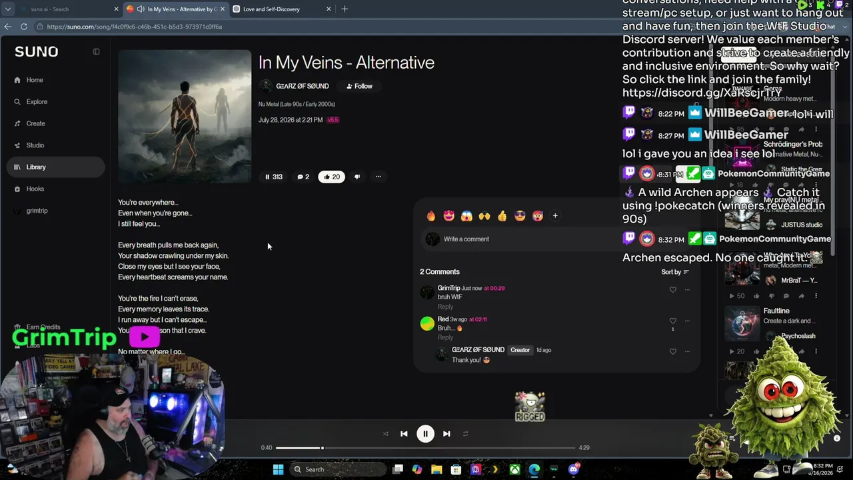Switch to Love and Self-Discovery tab
This screenshot has height=480, width=853.
(281, 9)
